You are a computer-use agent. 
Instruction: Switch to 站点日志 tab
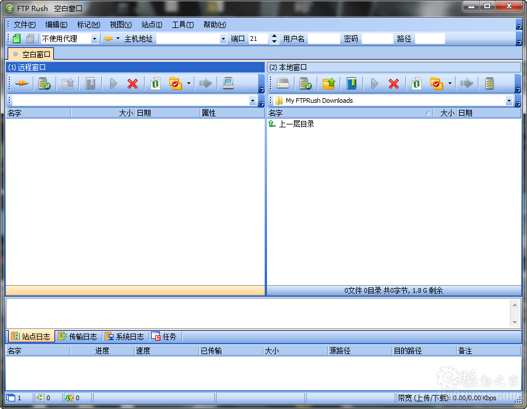31,337
